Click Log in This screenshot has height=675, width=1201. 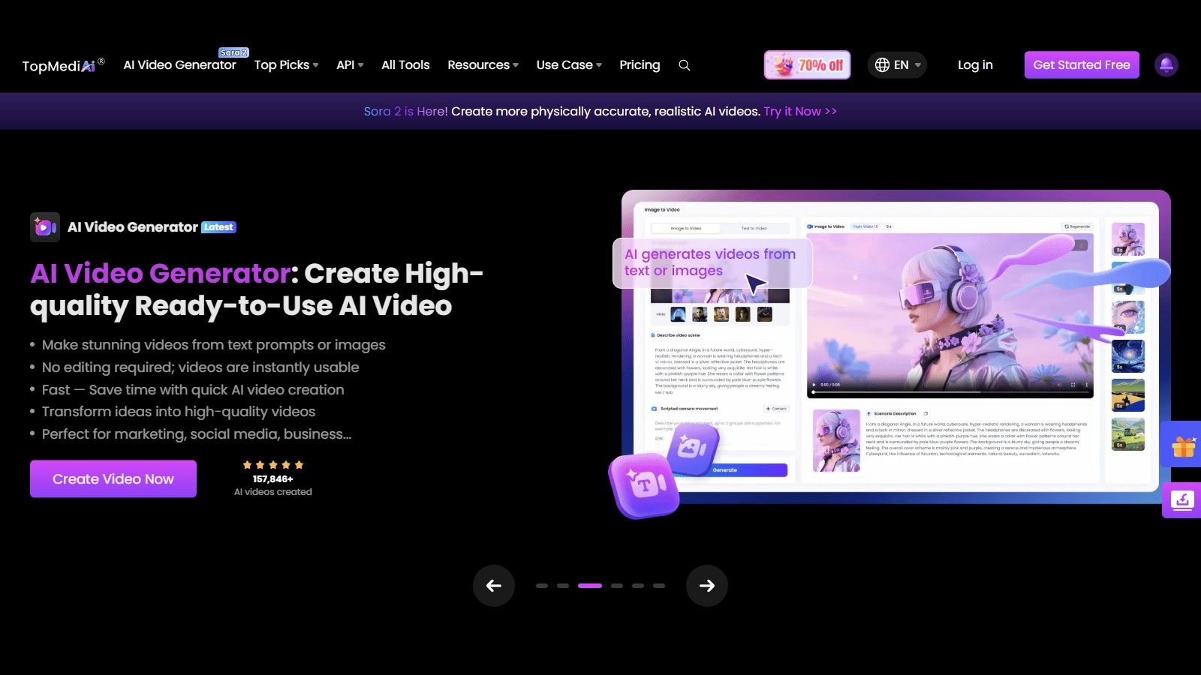pos(975,65)
